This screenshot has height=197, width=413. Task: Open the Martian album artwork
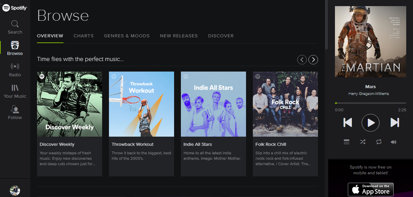click(371, 42)
